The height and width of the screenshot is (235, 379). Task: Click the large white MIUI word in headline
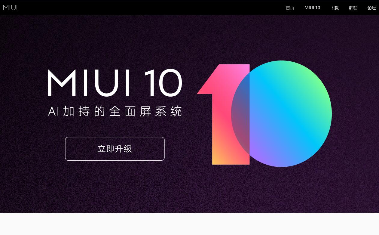[x=89, y=82]
